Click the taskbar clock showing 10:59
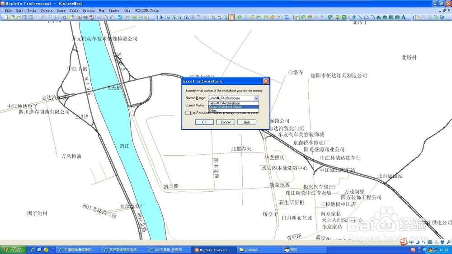The image size is (452, 254). (x=444, y=249)
